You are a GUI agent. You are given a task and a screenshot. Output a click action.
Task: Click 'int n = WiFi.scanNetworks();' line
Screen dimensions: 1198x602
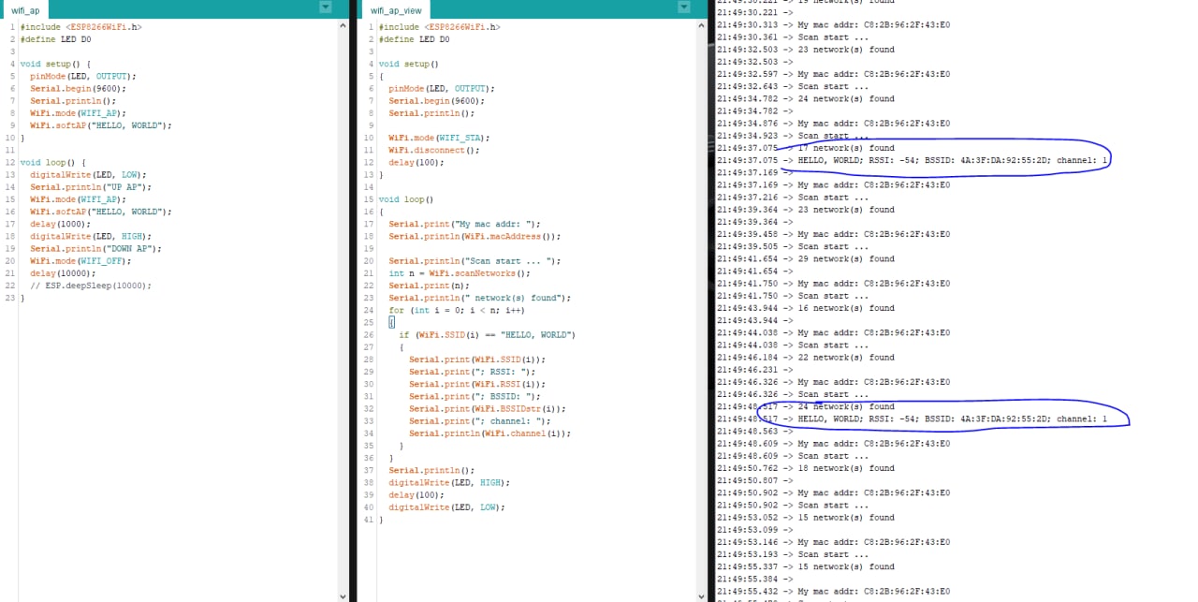(460, 272)
